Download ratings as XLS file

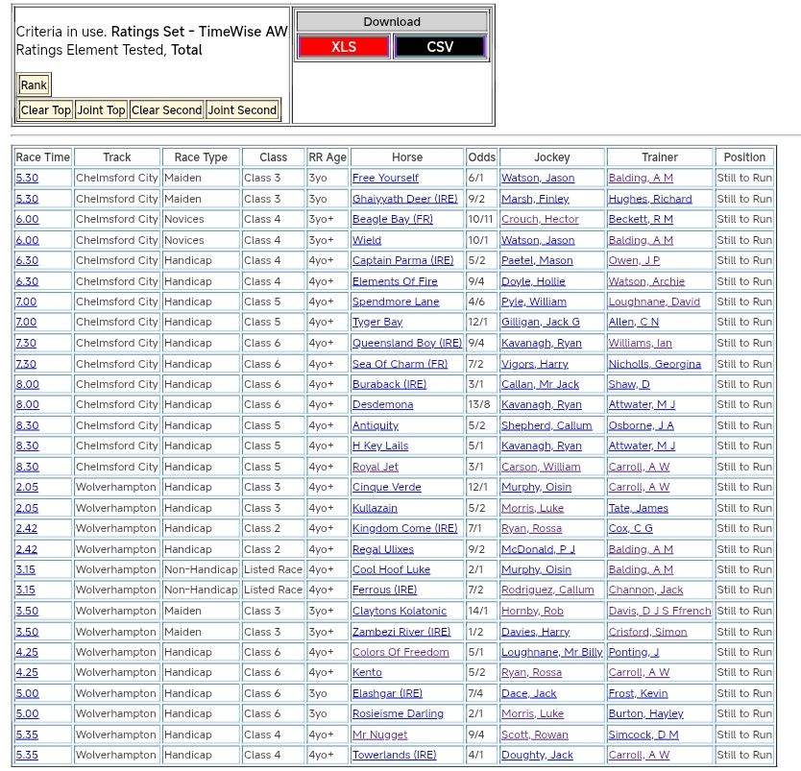point(343,47)
